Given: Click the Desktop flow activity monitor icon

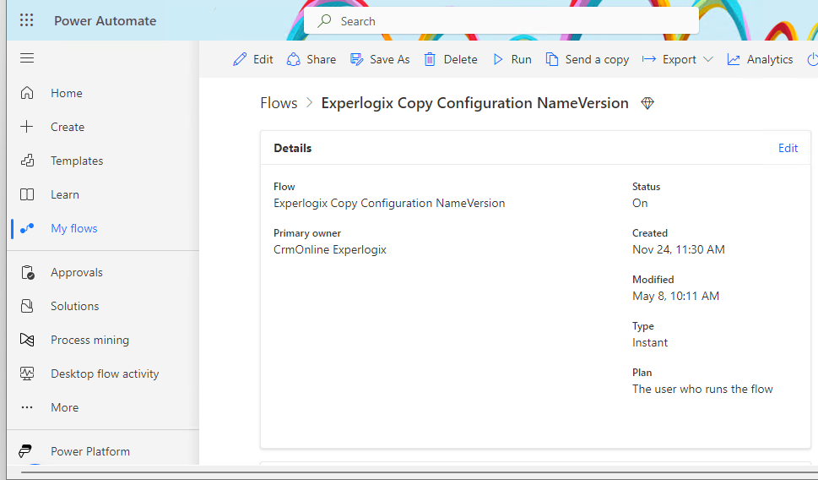Looking at the screenshot, I should tap(27, 374).
